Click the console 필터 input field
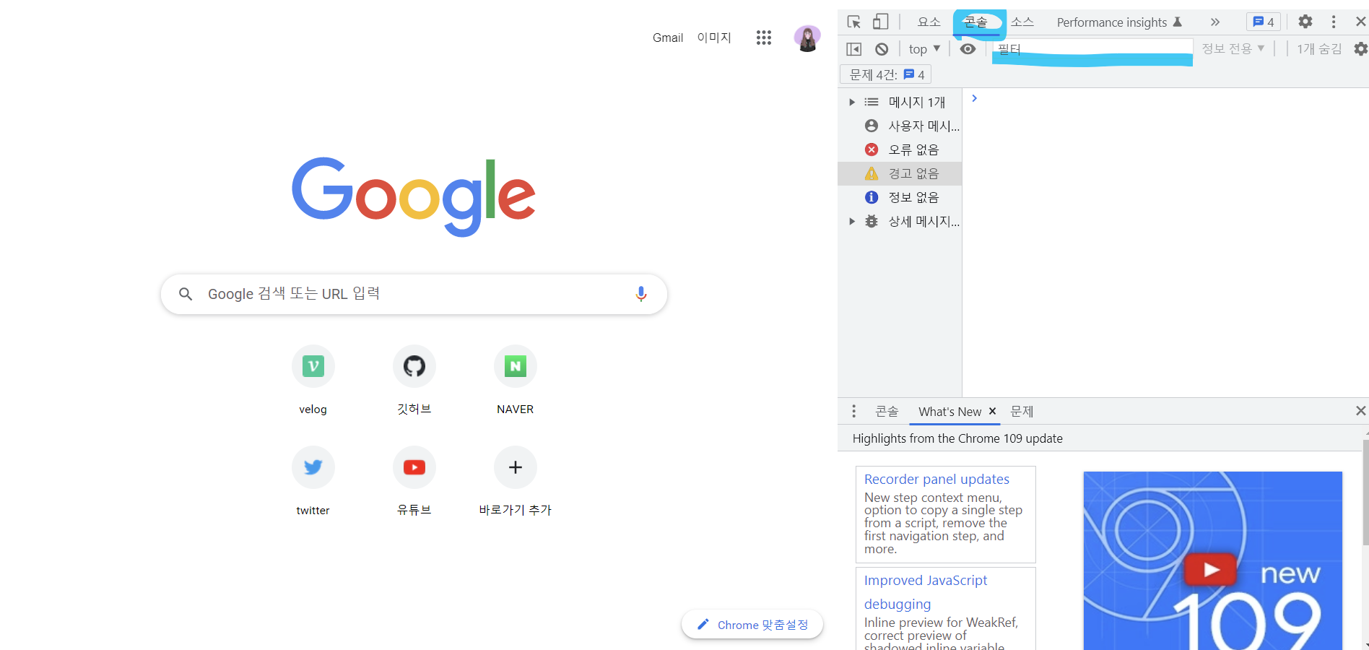Screen dimensions: 1369x650 [1092, 49]
